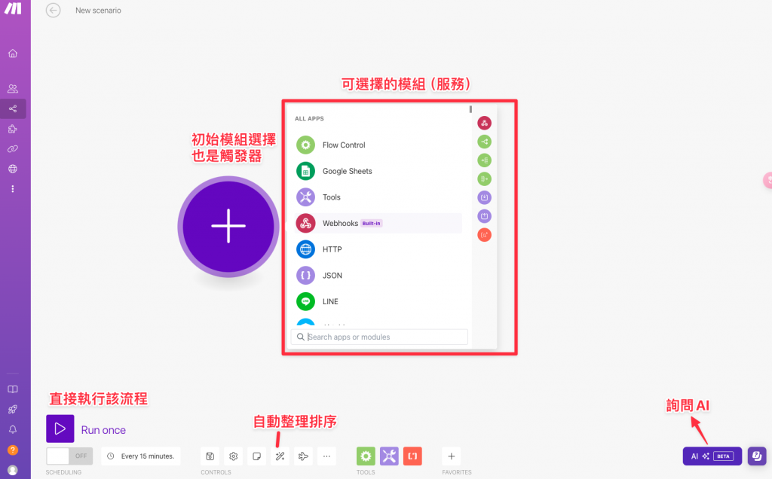
Task: Click the Search apps or modules field
Action: pyautogui.click(x=379, y=337)
